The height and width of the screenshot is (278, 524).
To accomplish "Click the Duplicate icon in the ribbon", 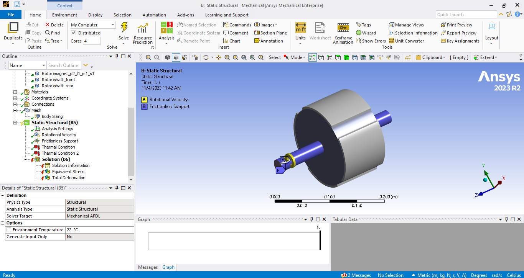I will pyautogui.click(x=13, y=28).
